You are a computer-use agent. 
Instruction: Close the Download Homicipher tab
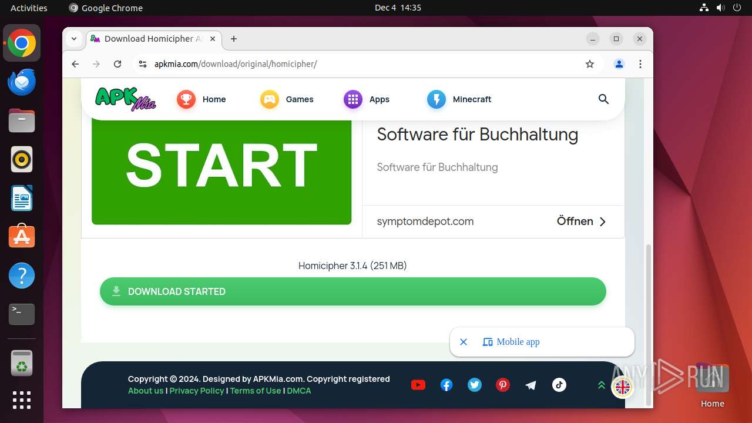tap(213, 39)
